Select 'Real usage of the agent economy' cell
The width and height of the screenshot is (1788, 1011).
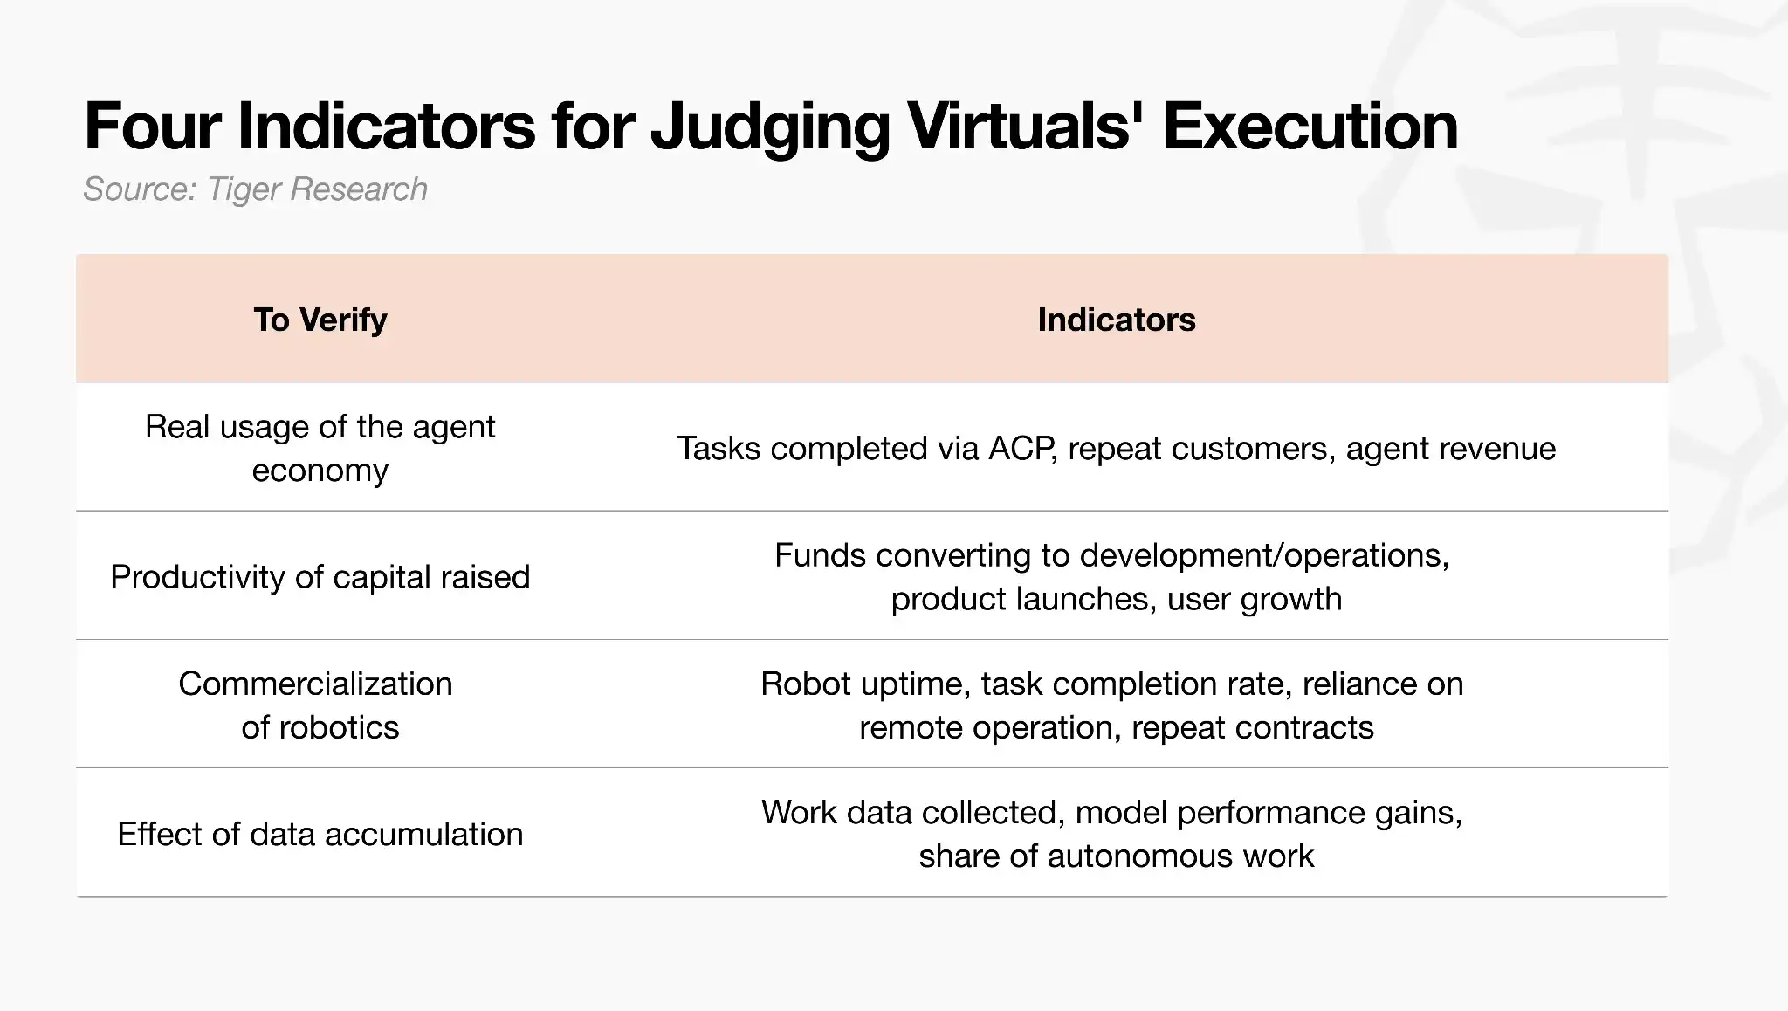tap(320, 448)
